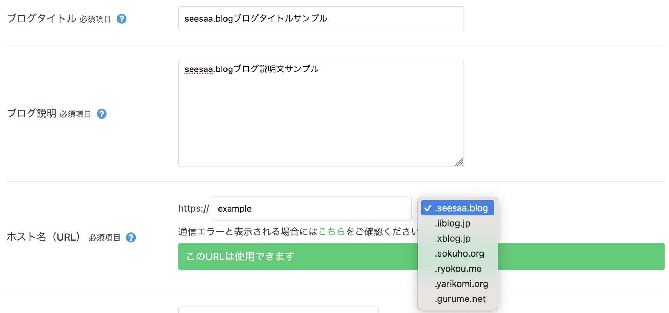The height and width of the screenshot is (313, 669).
Task: Select the .iiblog.jp domain option
Action: [x=452, y=223]
